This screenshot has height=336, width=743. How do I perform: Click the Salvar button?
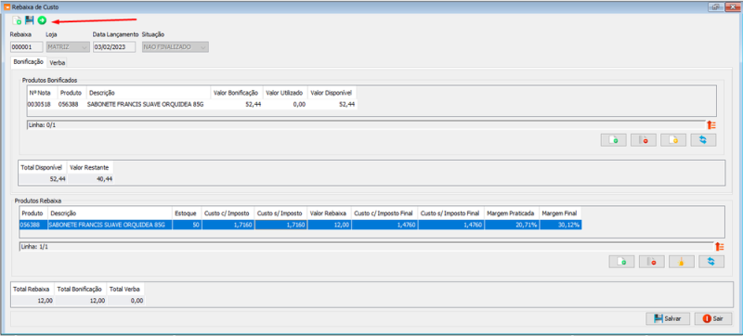pos(667,319)
